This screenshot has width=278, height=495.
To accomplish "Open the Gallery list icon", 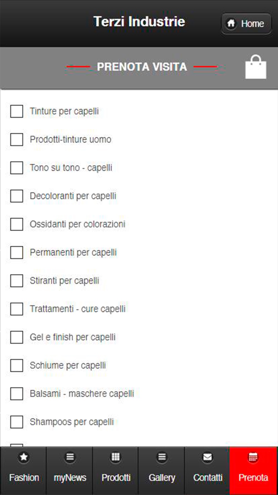I will point(162,457).
